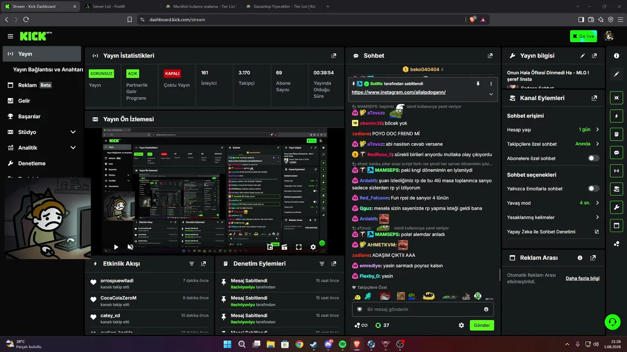This screenshot has width=627, height=352.
Task: Click the Bir mesaj gönderin message field
Action: pos(423,309)
